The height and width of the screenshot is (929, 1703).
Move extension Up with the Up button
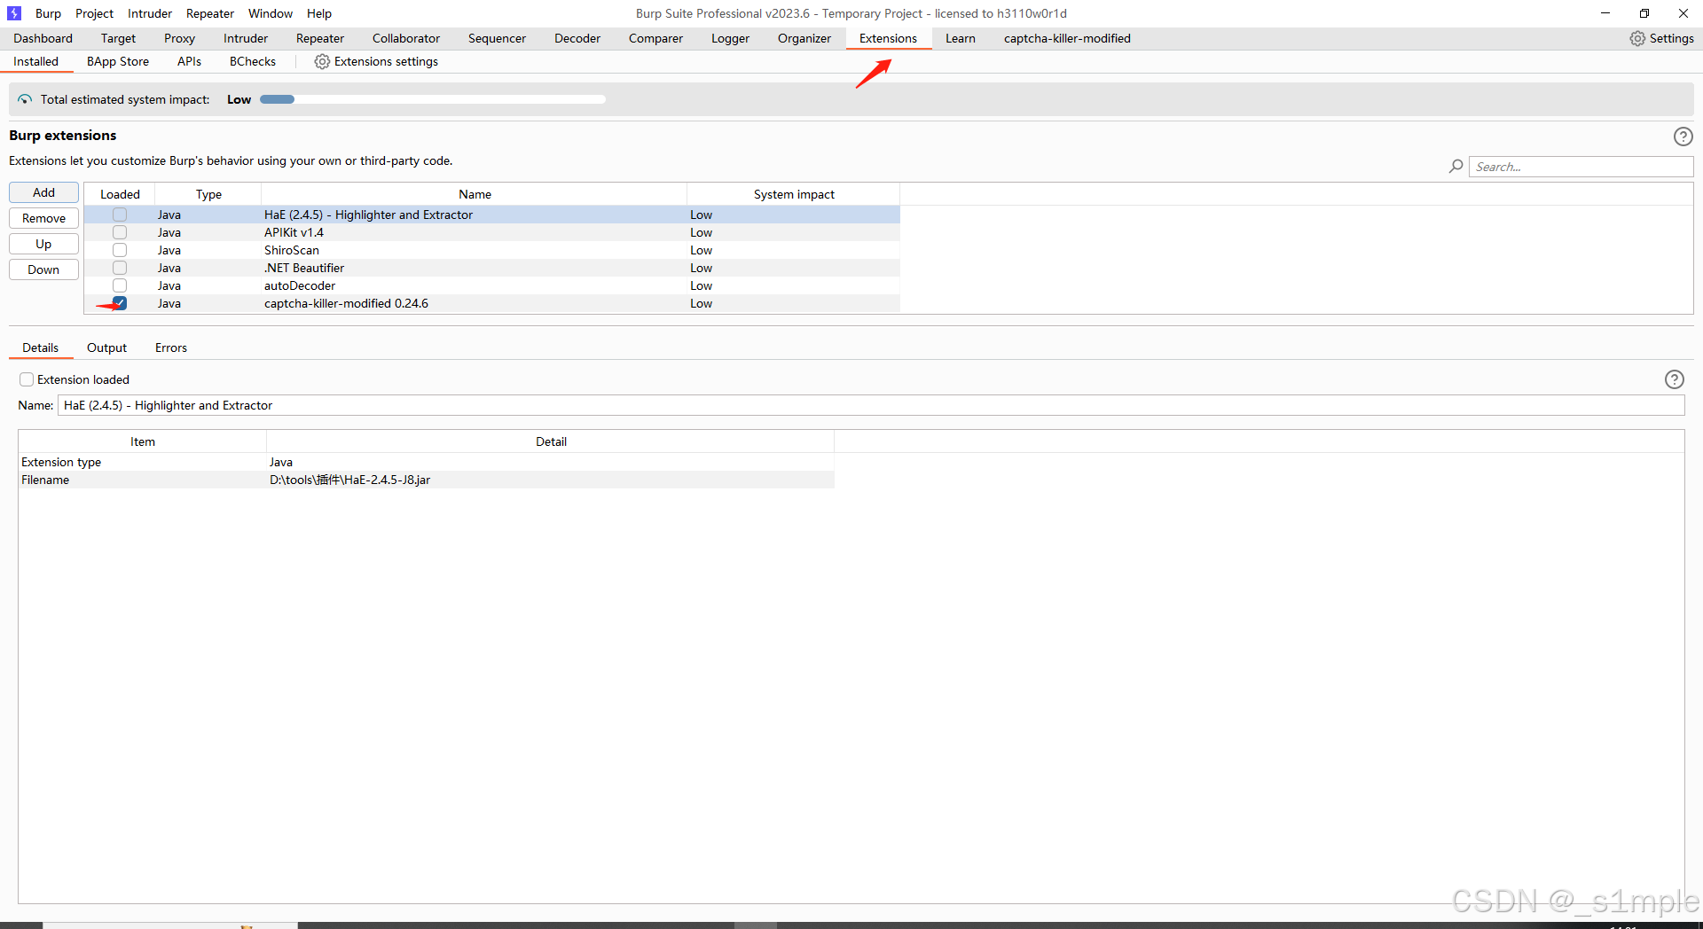point(43,244)
